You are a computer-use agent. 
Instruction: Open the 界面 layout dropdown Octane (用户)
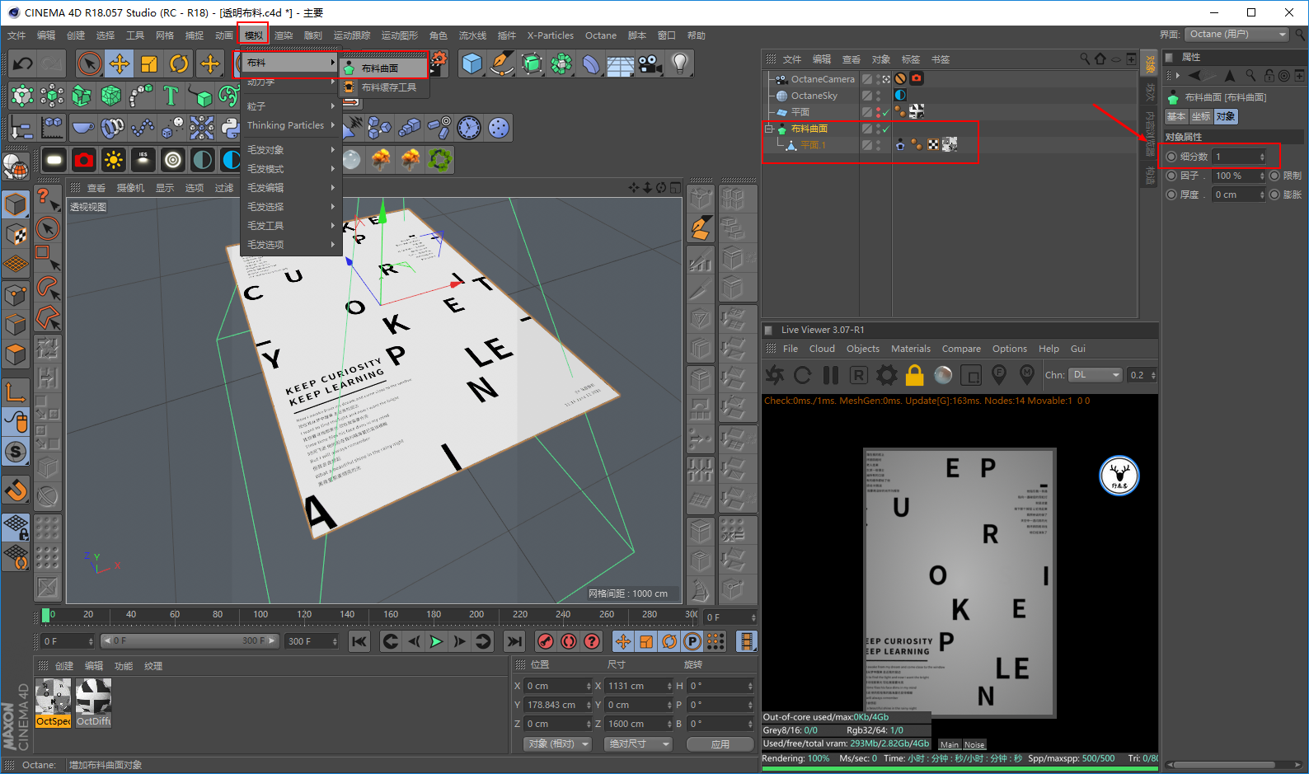1236,35
